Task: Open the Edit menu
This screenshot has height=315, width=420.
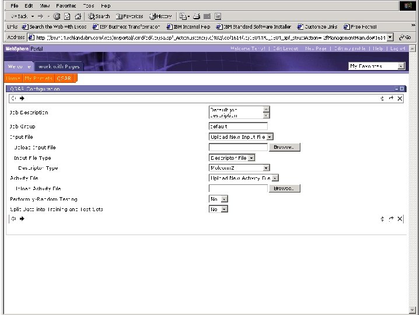Action: pos(29,6)
